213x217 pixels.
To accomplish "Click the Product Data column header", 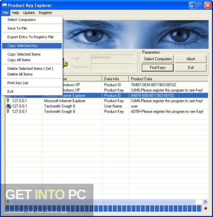I will pyautogui.click(x=168, y=79).
